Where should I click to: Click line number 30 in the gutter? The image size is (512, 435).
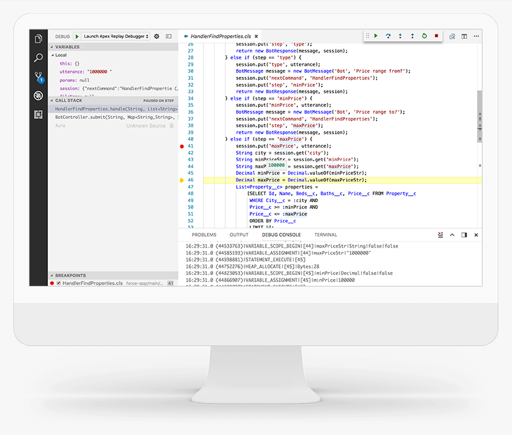pyautogui.click(x=191, y=71)
